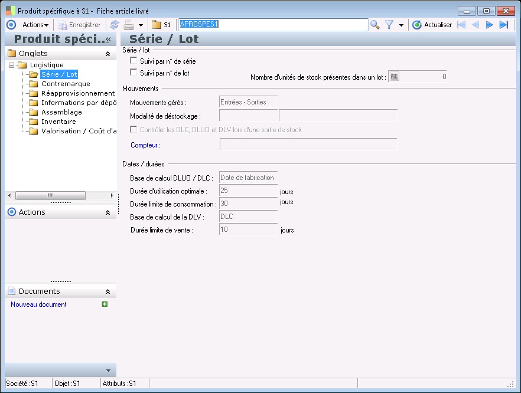Click the Contremarque folder icon
The image size is (521, 393).
(33, 84)
